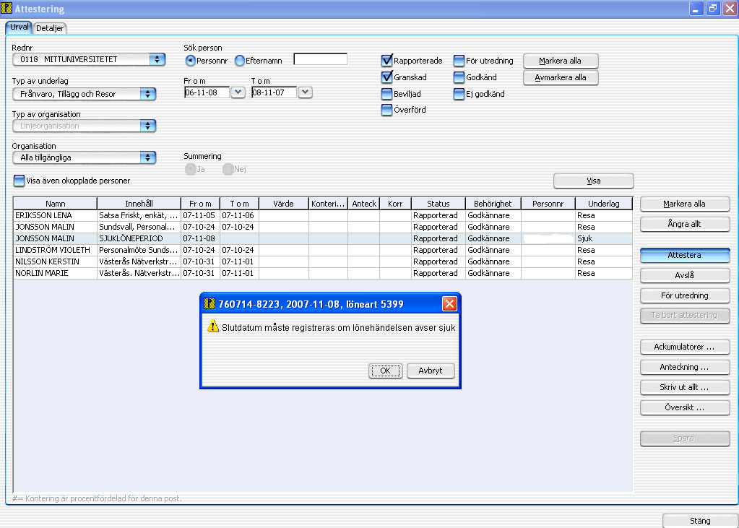Click the Personnr column header

coord(548,204)
